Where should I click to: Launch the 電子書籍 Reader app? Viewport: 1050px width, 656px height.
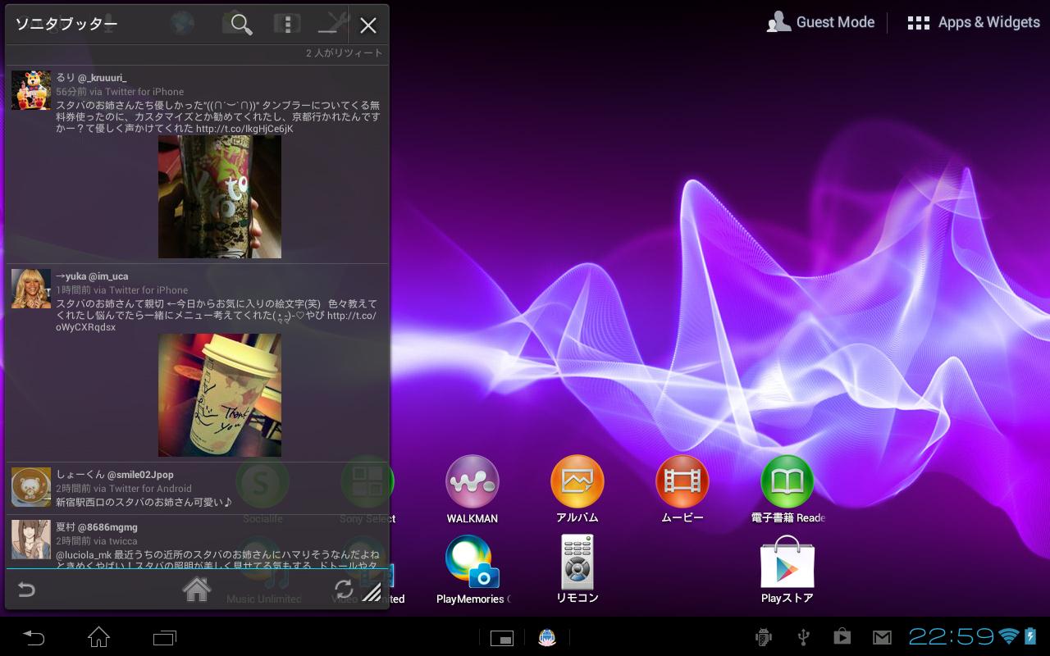pos(787,490)
